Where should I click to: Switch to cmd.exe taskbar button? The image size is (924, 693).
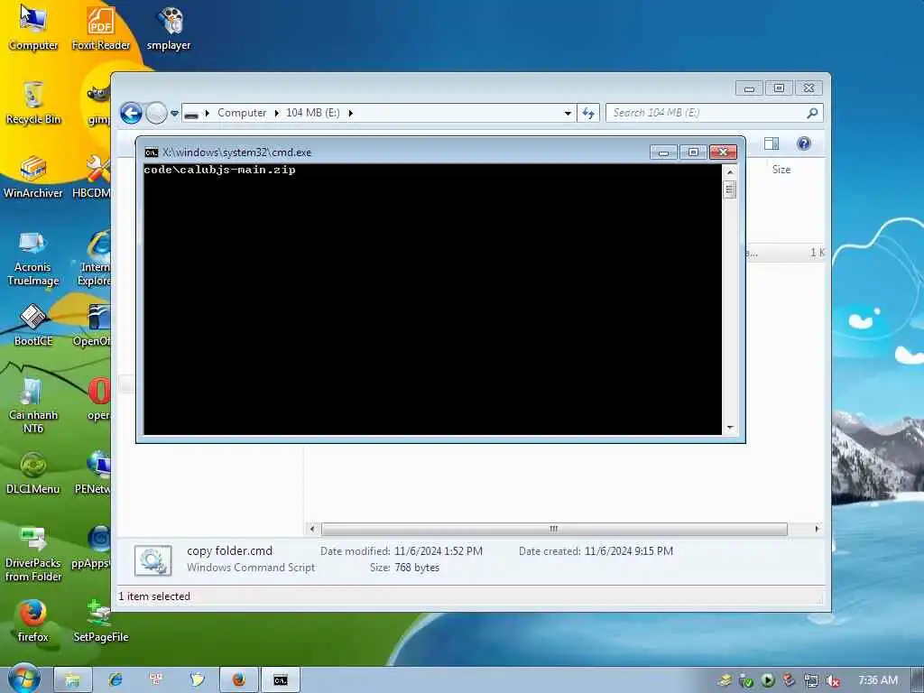[x=281, y=679]
